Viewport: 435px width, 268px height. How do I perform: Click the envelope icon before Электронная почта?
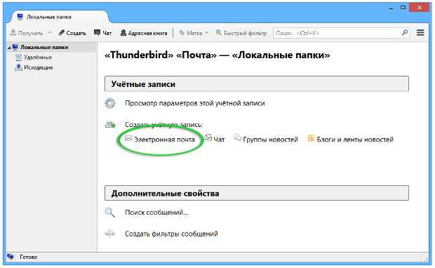[x=128, y=138]
